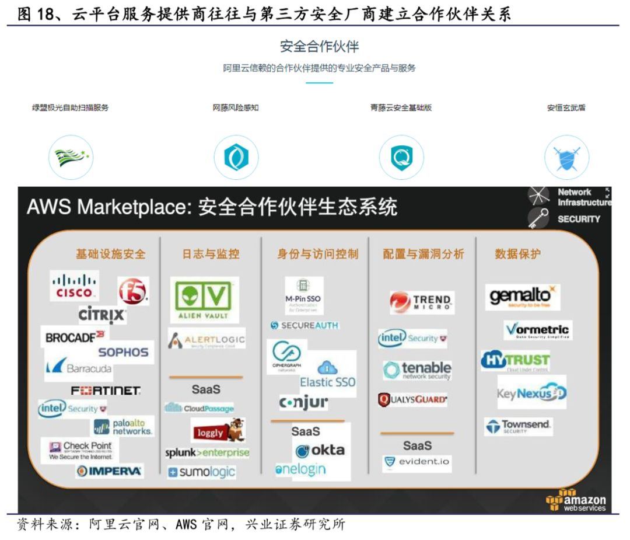This screenshot has height=540, width=630.
Task: Click the red F5 logo
Action: (x=133, y=291)
